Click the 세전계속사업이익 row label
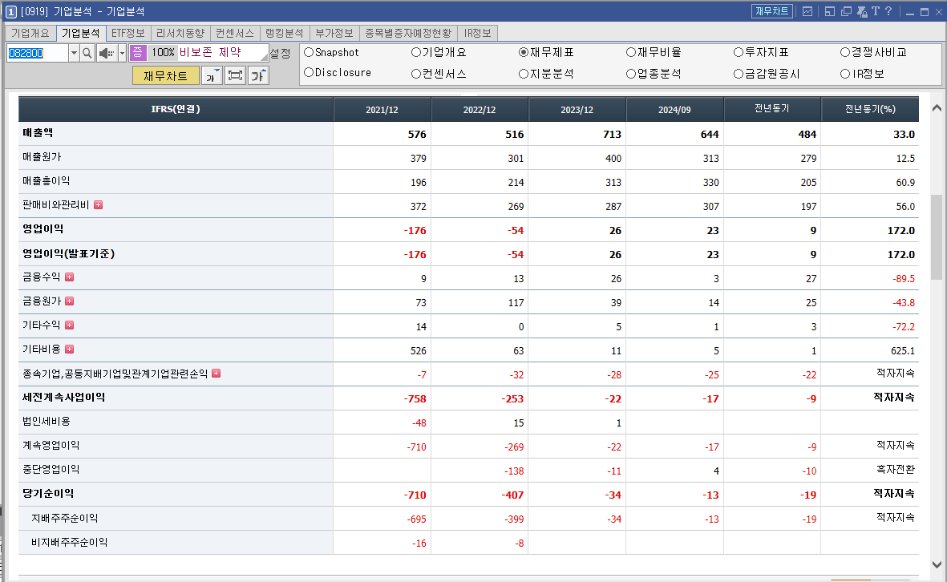This screenshot has height=582, width=947. pos(64,398)
